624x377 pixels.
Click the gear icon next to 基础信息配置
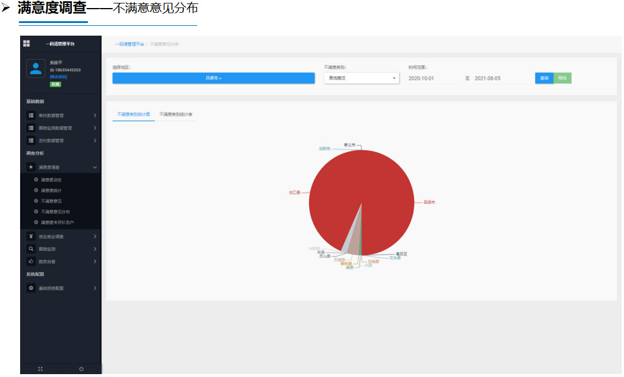point(31,288)
